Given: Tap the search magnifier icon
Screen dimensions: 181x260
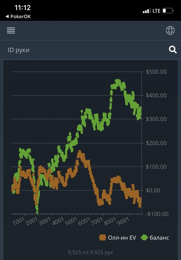Looking at the screenshot, I should [173, 50].
